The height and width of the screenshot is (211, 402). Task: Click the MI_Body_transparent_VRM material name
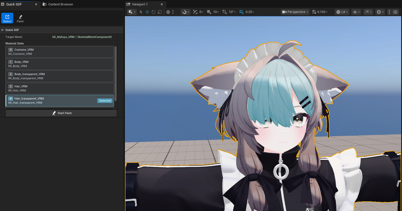26,78
